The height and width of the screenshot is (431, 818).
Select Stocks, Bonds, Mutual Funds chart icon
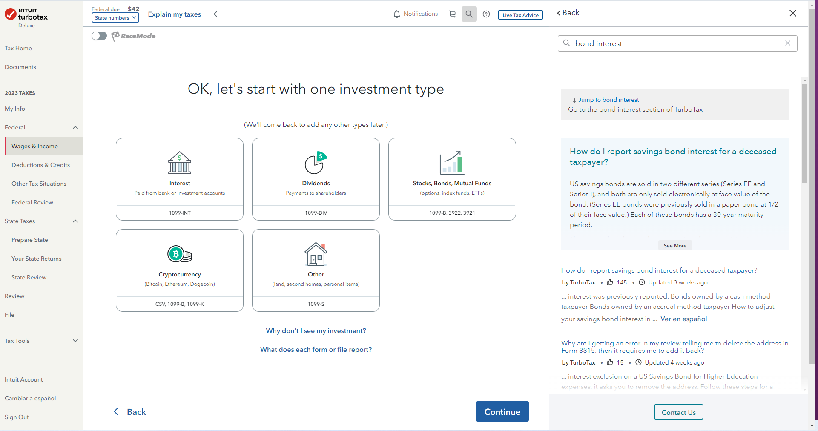tap(452, 163)
